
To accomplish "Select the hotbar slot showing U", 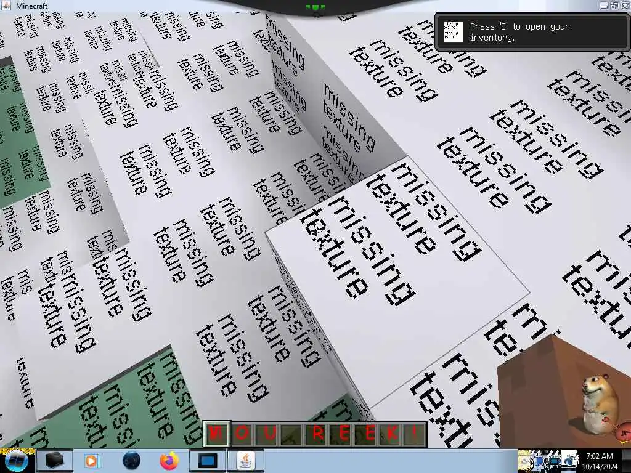I will 267,434.
